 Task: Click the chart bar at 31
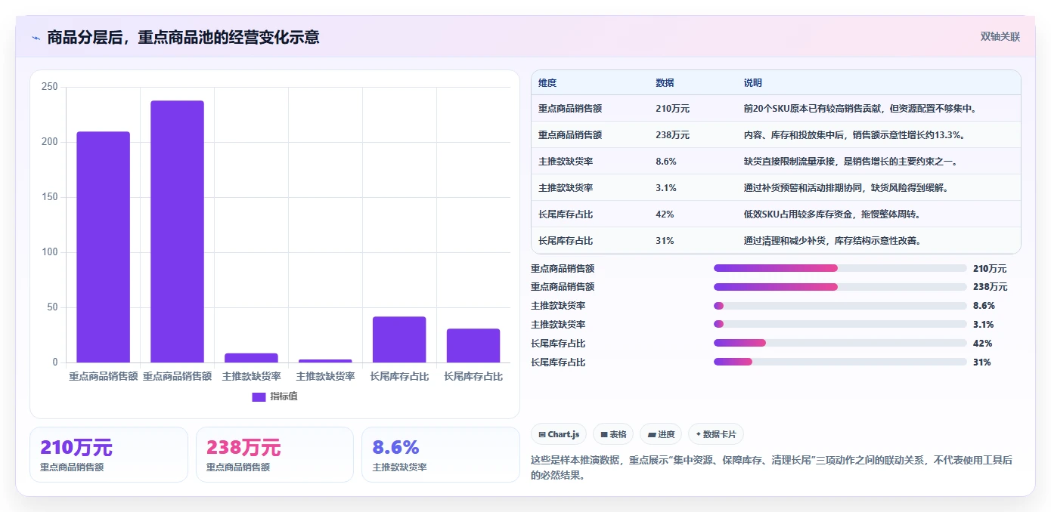click(473, 346)
